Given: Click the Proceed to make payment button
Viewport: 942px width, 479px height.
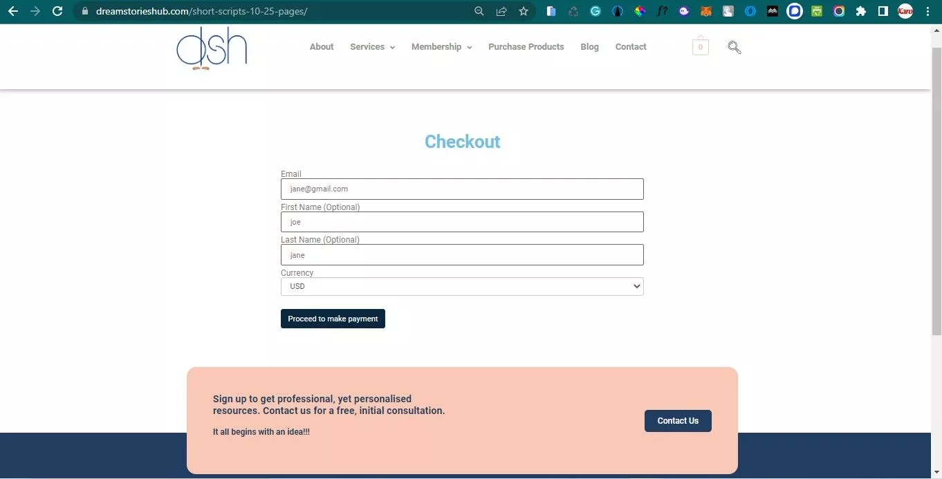Looking at the screenshot, I should [x=333, y=319].
